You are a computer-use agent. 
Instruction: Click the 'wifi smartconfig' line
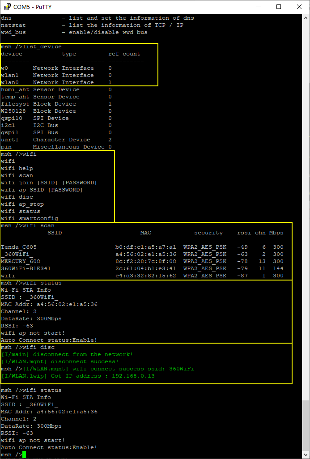(30, 219)
